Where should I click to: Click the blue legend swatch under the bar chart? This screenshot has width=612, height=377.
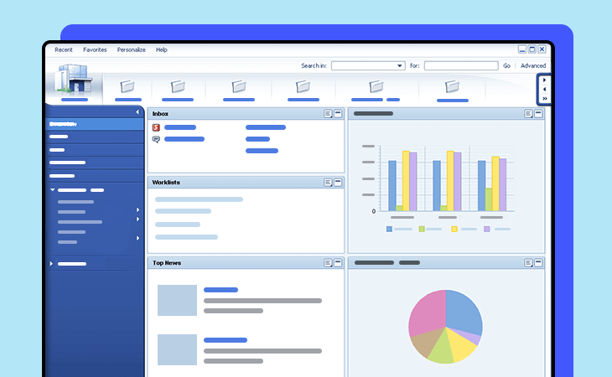point(389,230)
